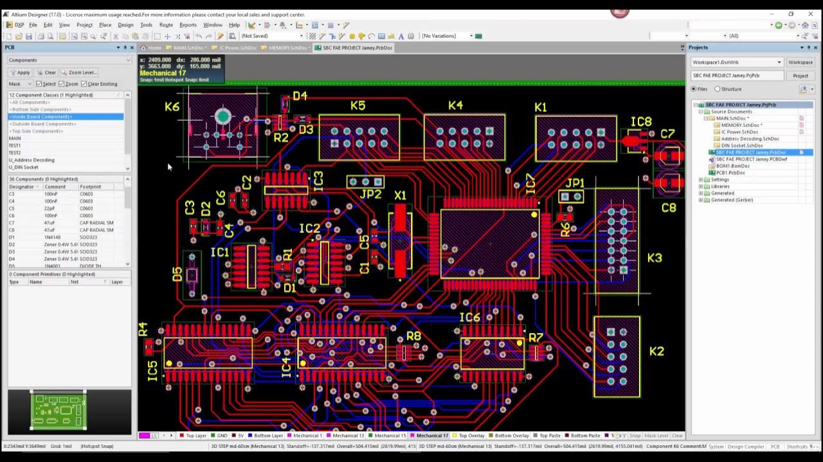The height and width of the screenshot is (462, 823).
Task: Open the Route menu
Action: tap(166, 25)
